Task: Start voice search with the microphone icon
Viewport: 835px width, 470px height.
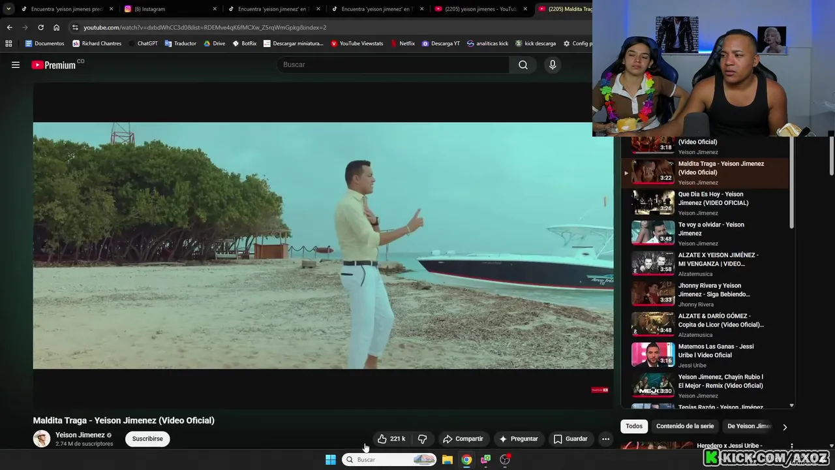Action: tap(553, 65)
